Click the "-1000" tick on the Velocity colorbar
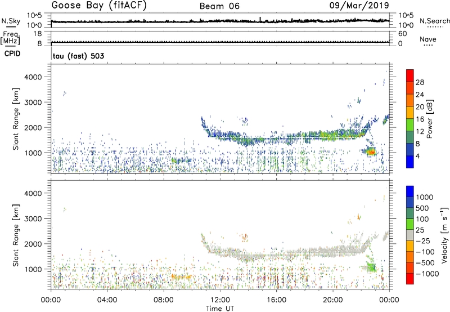Image resolution: width=450 pixels, height=312 pixels. point(427,274)
